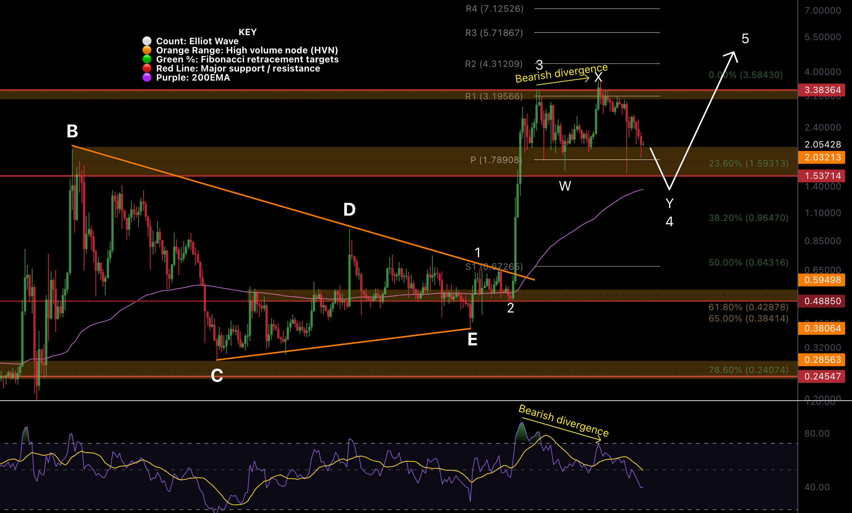Click the Bearish divergence text on RSI
The height and width of the screenshot is (513, 852).
[x=563, y=420]
